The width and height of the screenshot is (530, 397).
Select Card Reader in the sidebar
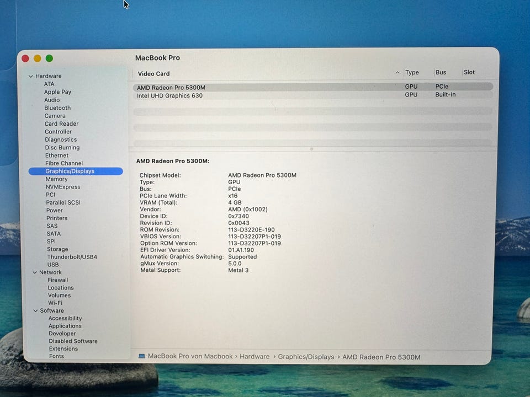click(61, 124)
